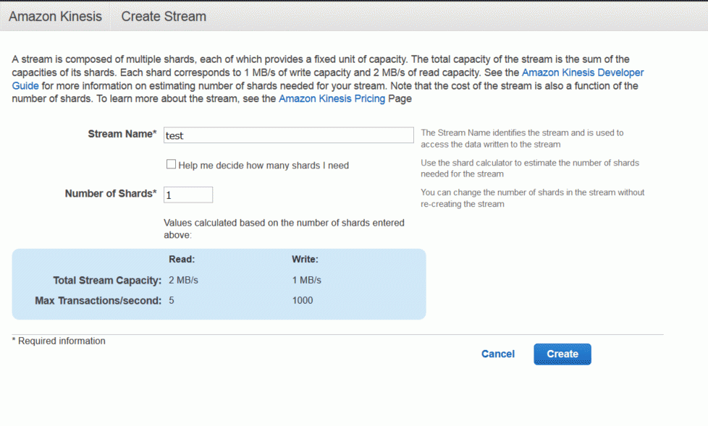This screenshot has width=708, height=426.
Task: Cancel stream creation
Action: [x=497, y=354]
